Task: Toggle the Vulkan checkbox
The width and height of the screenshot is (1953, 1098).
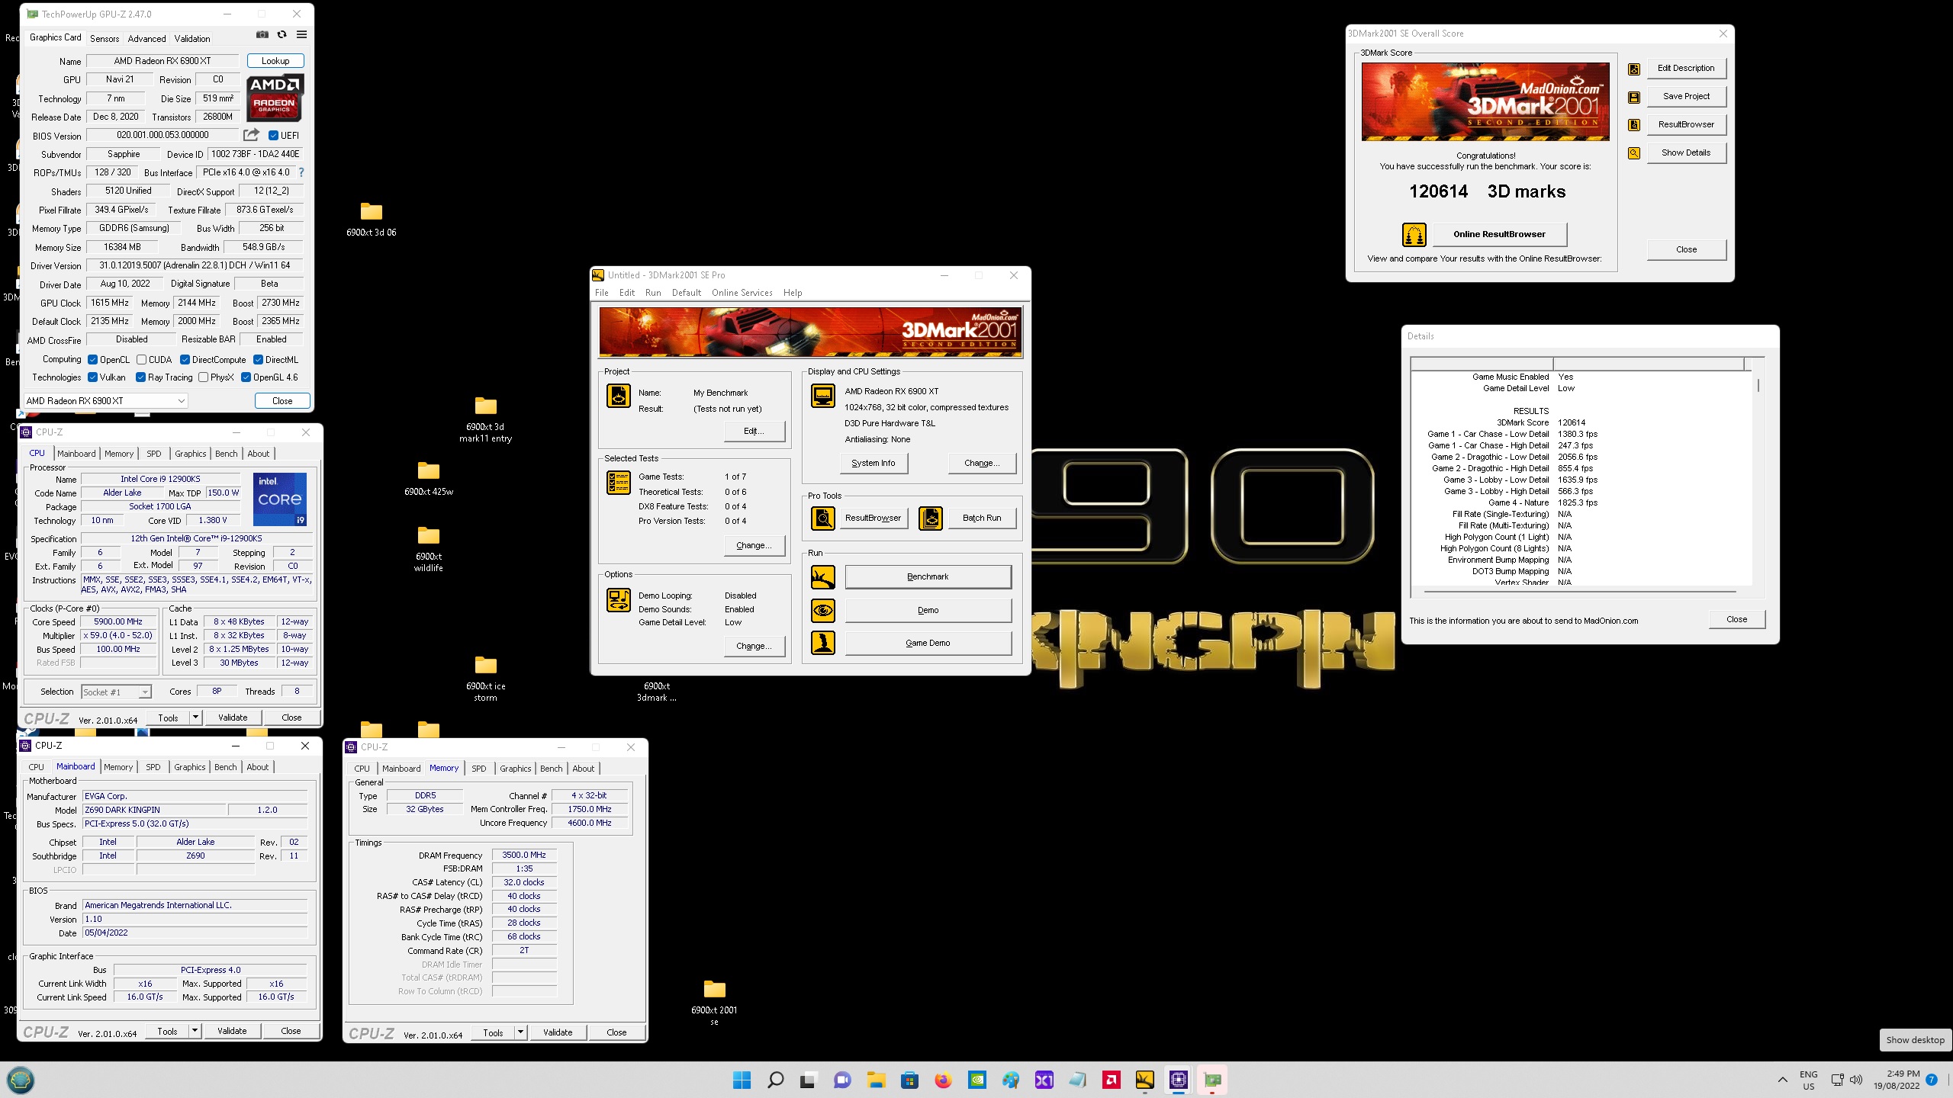Action: point(92,377)
